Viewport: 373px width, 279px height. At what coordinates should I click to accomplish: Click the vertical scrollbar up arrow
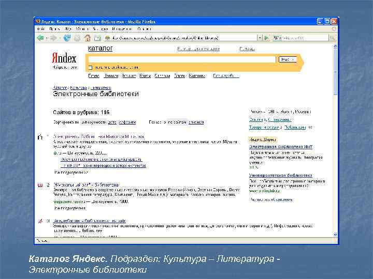(335, 47)
